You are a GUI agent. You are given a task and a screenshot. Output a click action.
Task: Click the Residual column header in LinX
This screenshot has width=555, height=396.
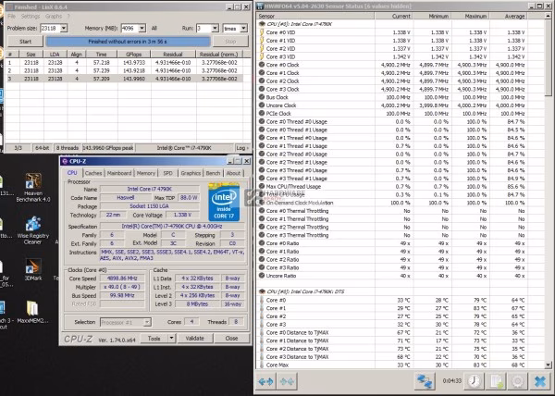pos(173,55)
